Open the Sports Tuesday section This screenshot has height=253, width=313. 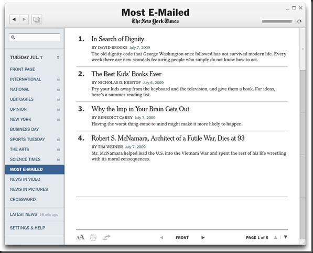(x=27, y=139)
